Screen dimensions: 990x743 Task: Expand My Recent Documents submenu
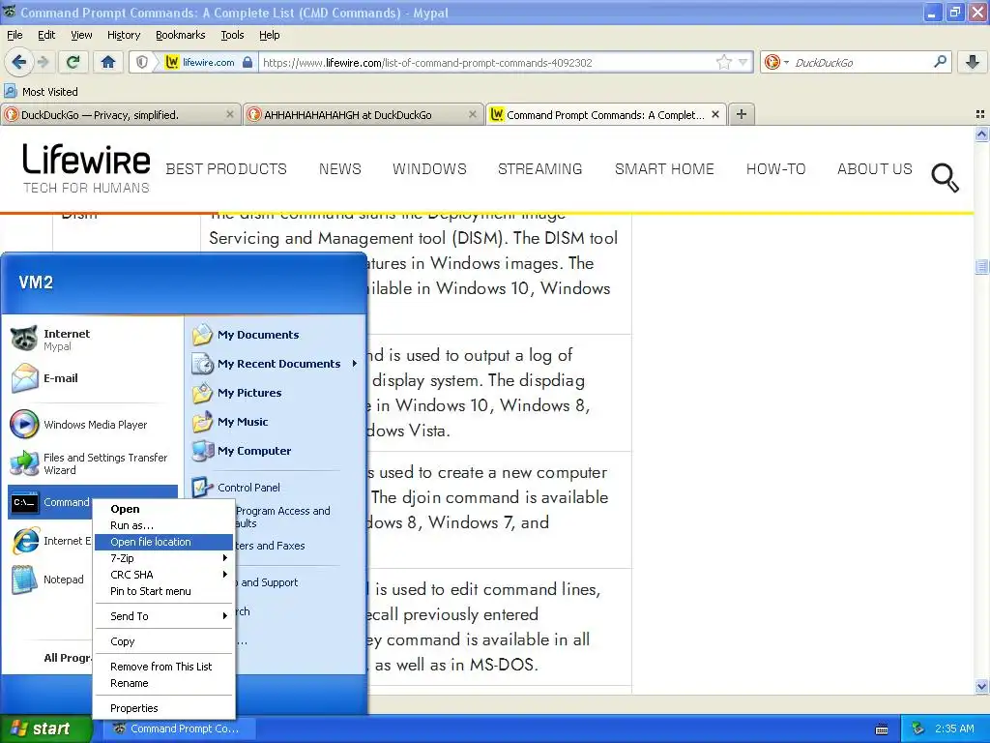coord(276,364)
